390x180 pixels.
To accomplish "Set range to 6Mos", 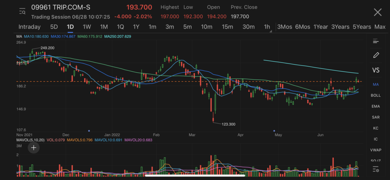I will pos(302,27).
